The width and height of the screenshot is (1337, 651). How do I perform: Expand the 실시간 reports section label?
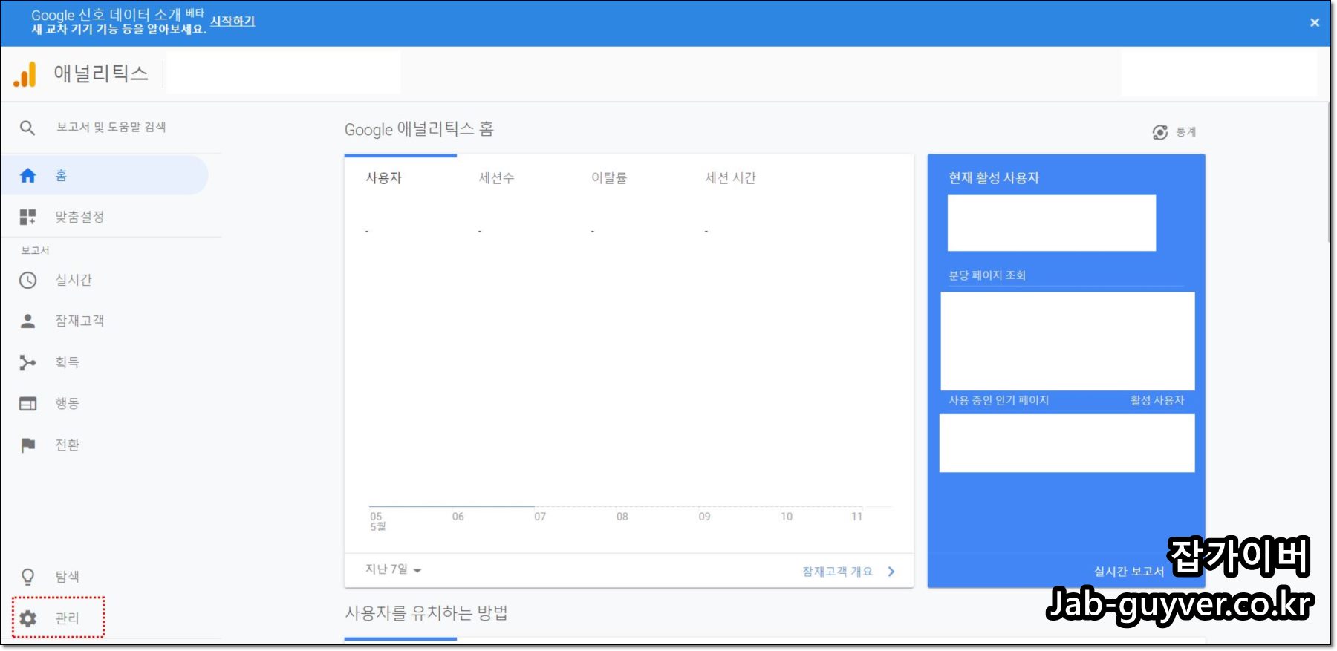point(74,280)
